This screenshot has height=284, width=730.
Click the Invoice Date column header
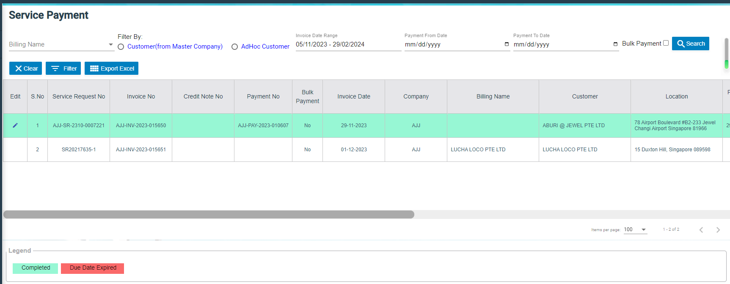[353, 97]
